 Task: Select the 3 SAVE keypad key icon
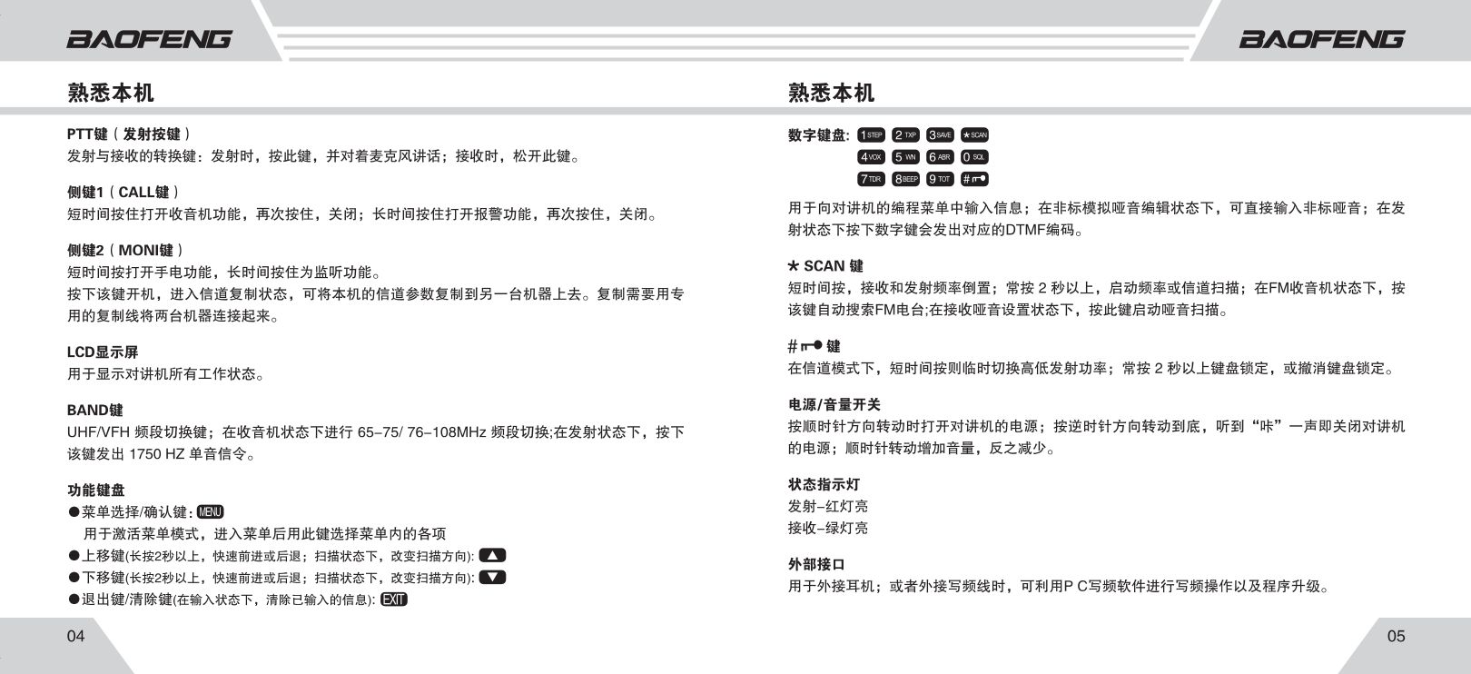[940, 135]
